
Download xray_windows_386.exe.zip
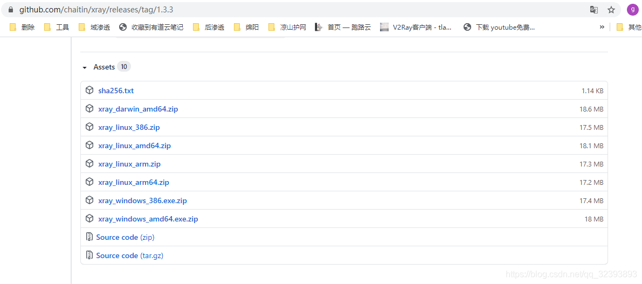point(142,200)
